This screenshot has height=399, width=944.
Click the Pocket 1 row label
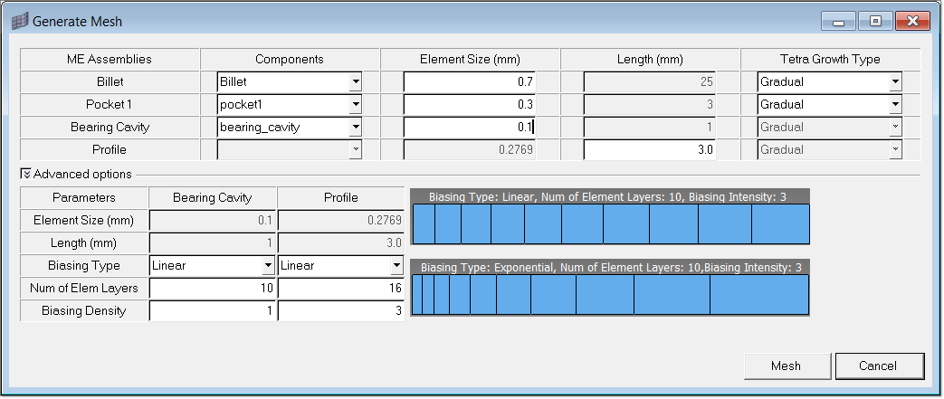[x=110, y=105]
